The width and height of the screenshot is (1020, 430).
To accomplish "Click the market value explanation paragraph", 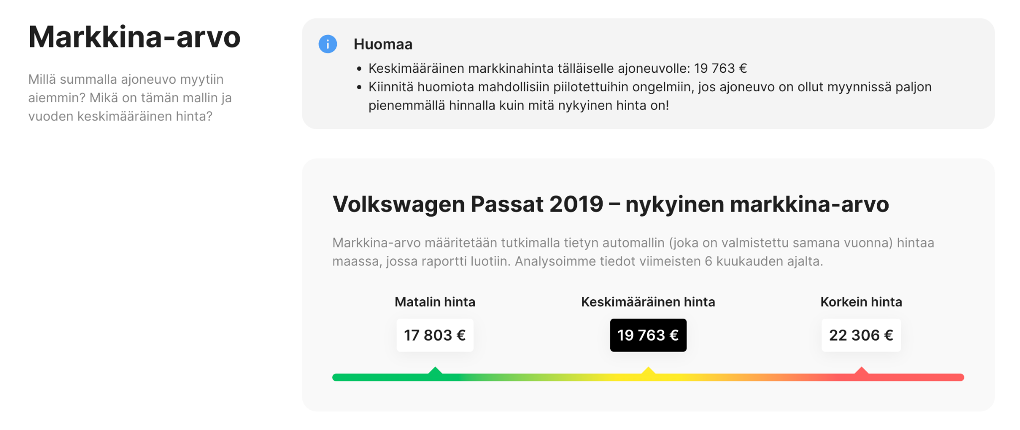I will pyautogui.click(x=633, y=252).
